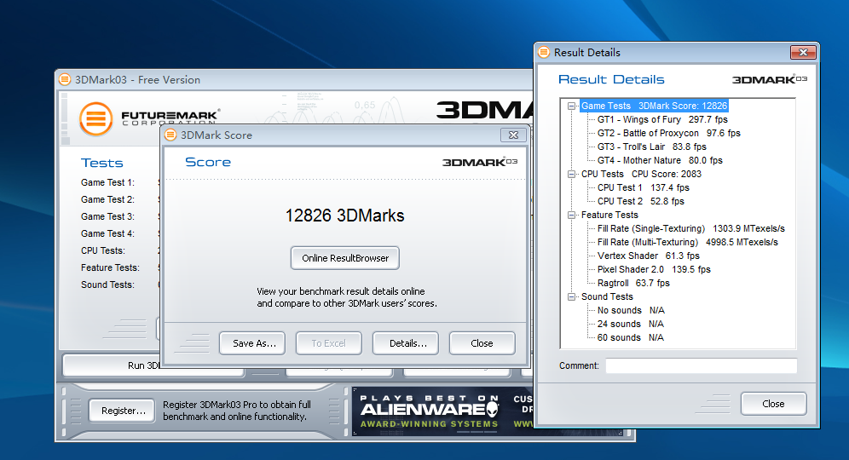Viewport: 849px width, 460px height.
Task: Select Fill Rate (Multi-Texturing) row
Action: tap(688, 242)
